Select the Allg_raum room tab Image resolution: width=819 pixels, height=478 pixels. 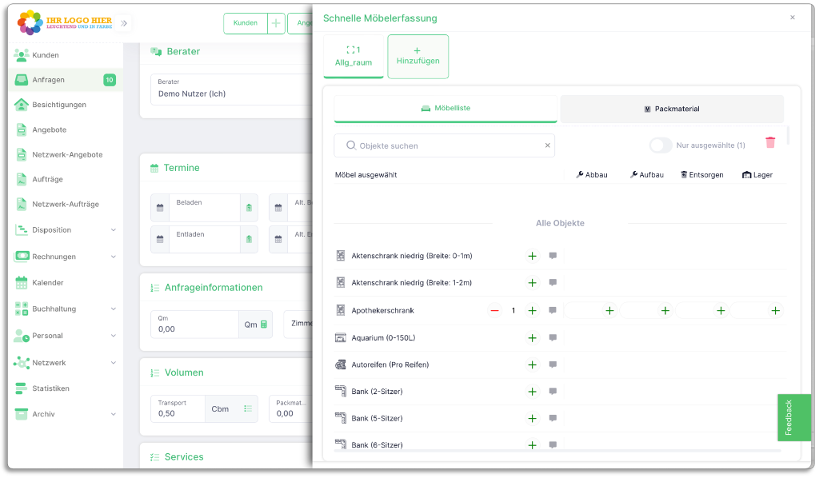(354, 56)
